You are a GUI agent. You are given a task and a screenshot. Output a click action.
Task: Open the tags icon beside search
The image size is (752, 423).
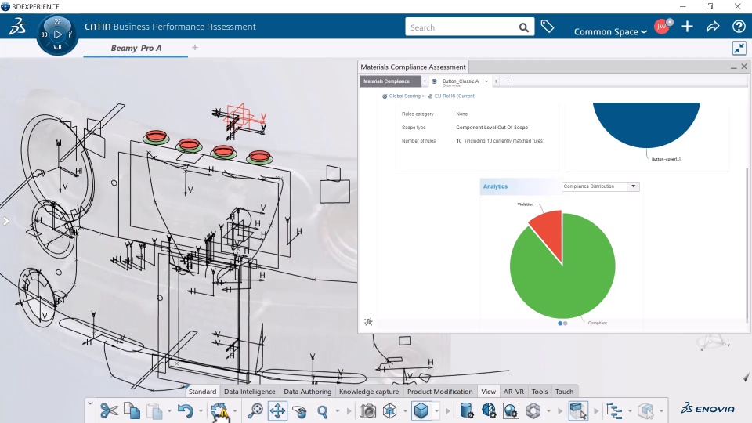pyautogui.click(x=548, y=27)
